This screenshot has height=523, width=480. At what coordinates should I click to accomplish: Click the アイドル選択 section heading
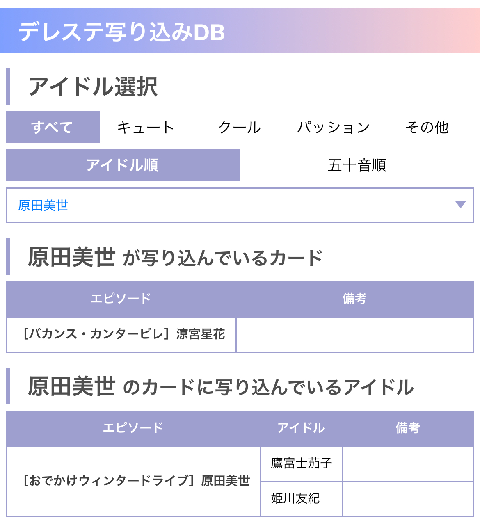coord(93,87)
